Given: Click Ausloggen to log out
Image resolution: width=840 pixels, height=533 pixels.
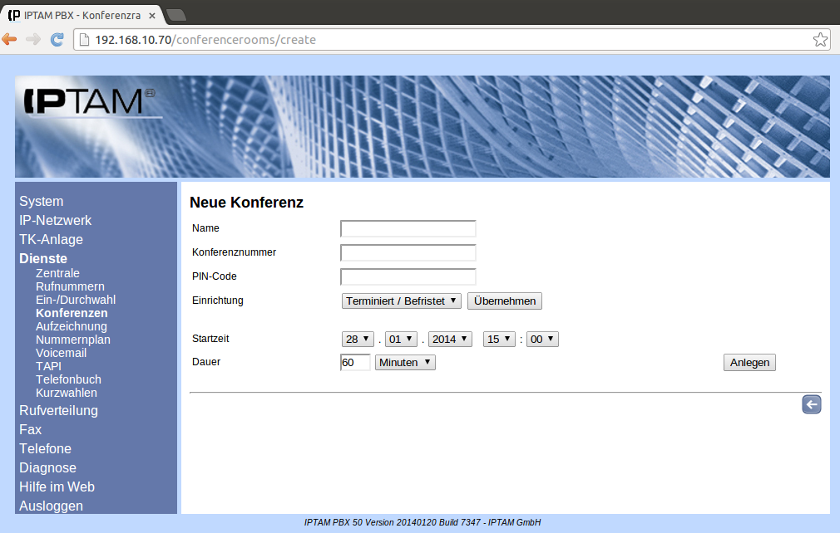Looking at the screenshot, I should click(51, 506).
